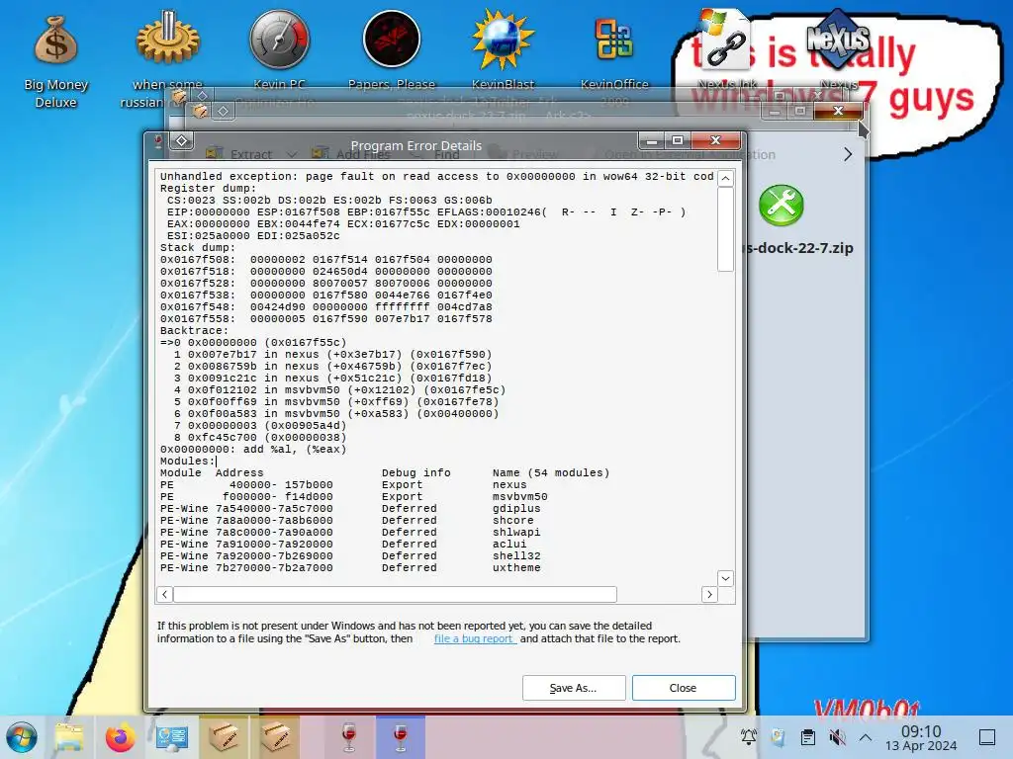Click the module row for aclui
This screenshot has width=1013, height=759.
(343, 545)
